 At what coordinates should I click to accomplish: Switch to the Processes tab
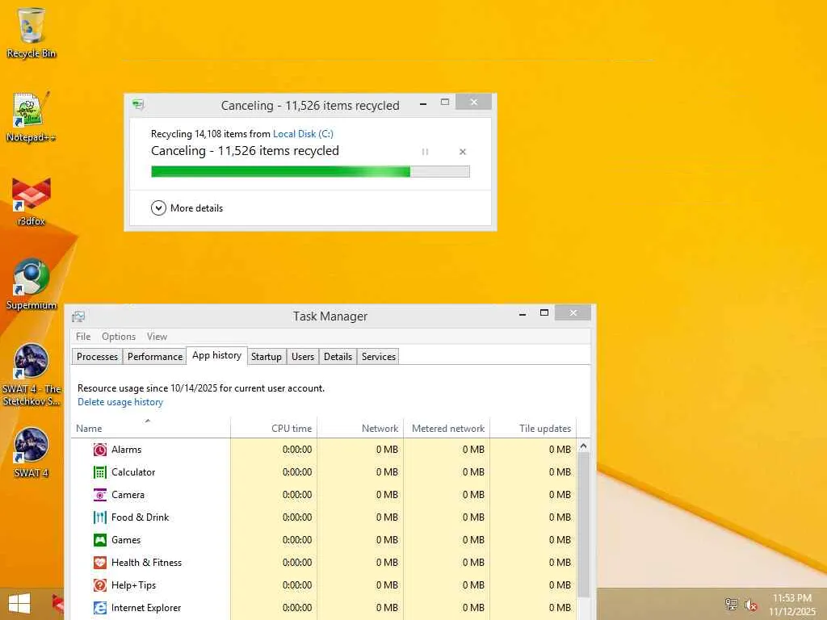97,357
